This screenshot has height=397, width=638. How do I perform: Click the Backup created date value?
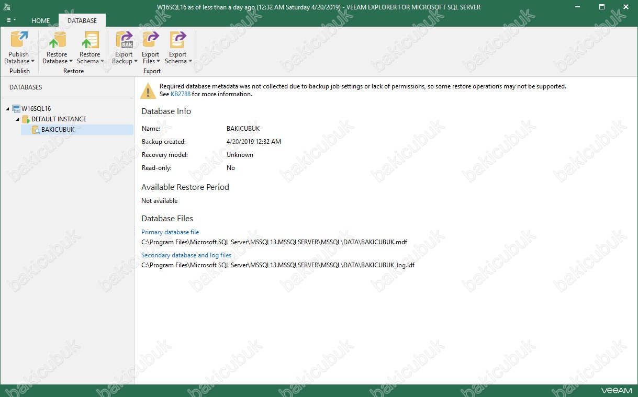click(254, 142)
